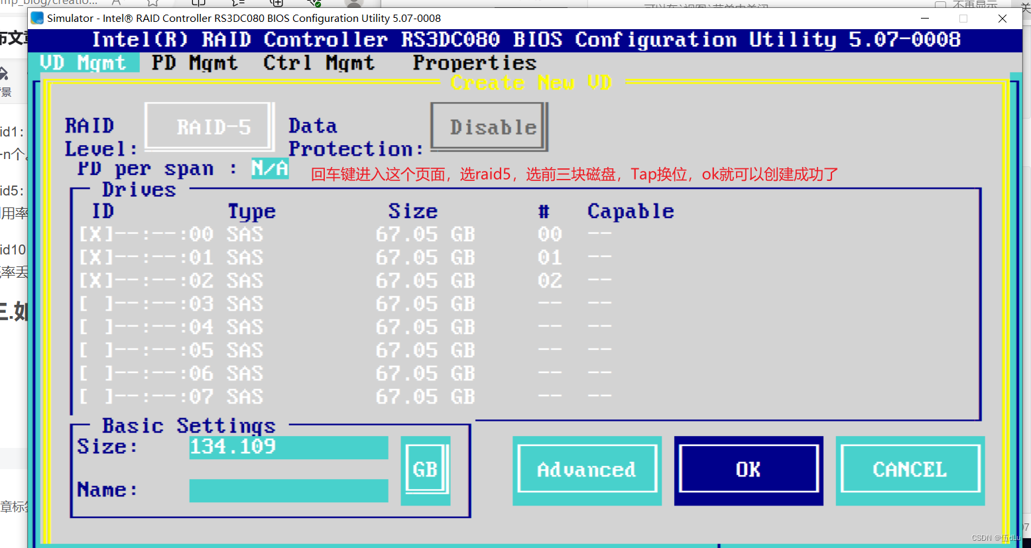Viewport: 1031px width, 548px height.
Task: Click the sequence number '01' in # column
Action: 550,258
